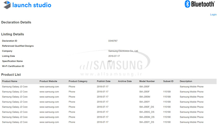The height and width of the screenshot is (126, 217).
Task: Open www.samsung.com in SM-J260M_DS row
Action: 49,117
